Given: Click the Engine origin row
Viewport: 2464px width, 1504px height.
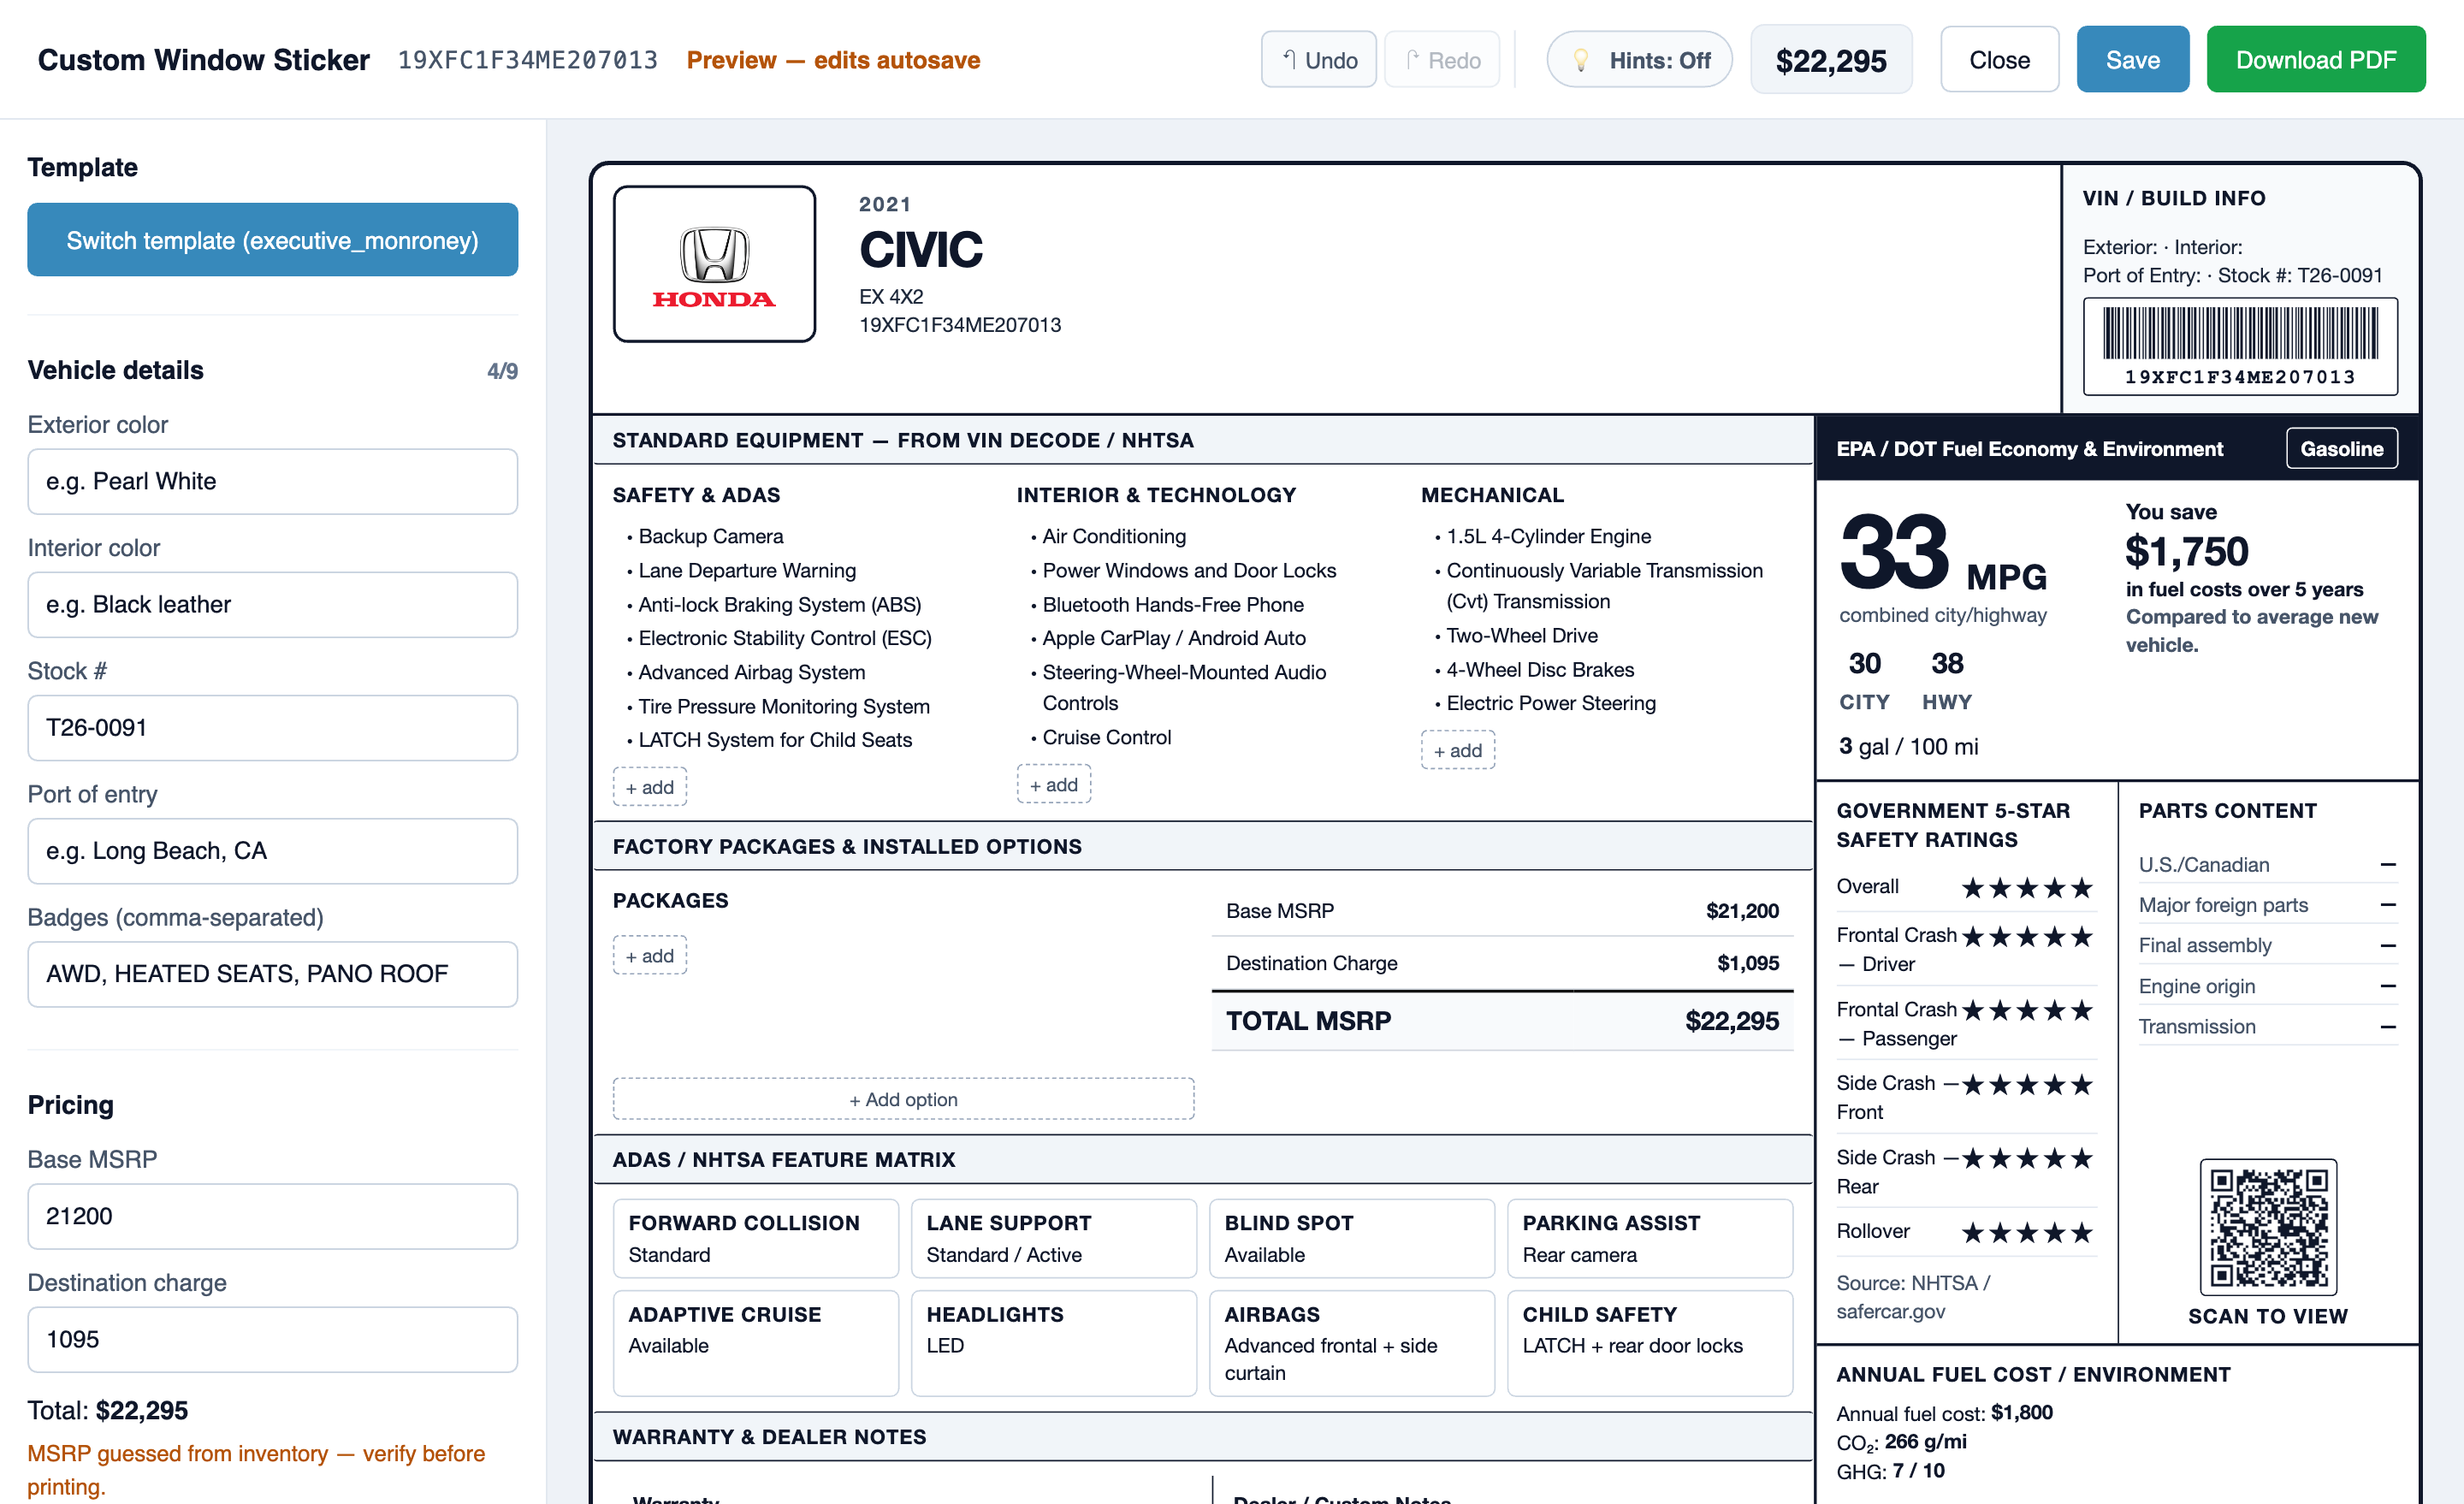Looking at the screenshot, I should click(2267, 986).
